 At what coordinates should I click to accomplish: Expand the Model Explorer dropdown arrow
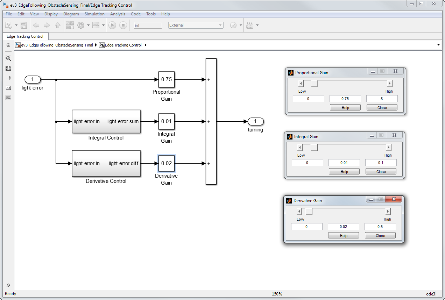click(104, 25)
